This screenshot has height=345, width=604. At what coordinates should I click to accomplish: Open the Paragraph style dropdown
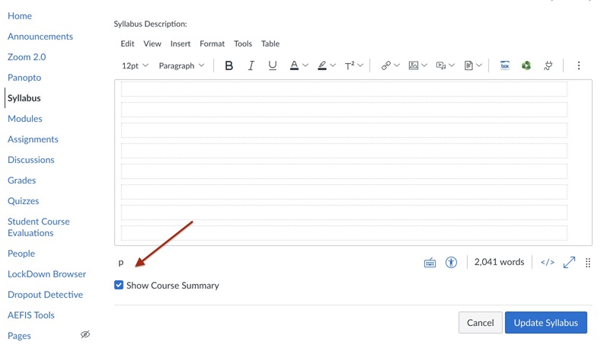tap(181, 65)
